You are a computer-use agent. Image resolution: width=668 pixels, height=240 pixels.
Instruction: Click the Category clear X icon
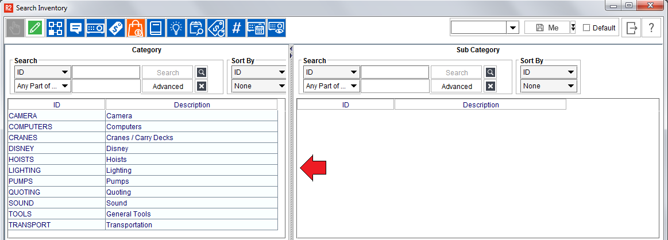point(202,86)
